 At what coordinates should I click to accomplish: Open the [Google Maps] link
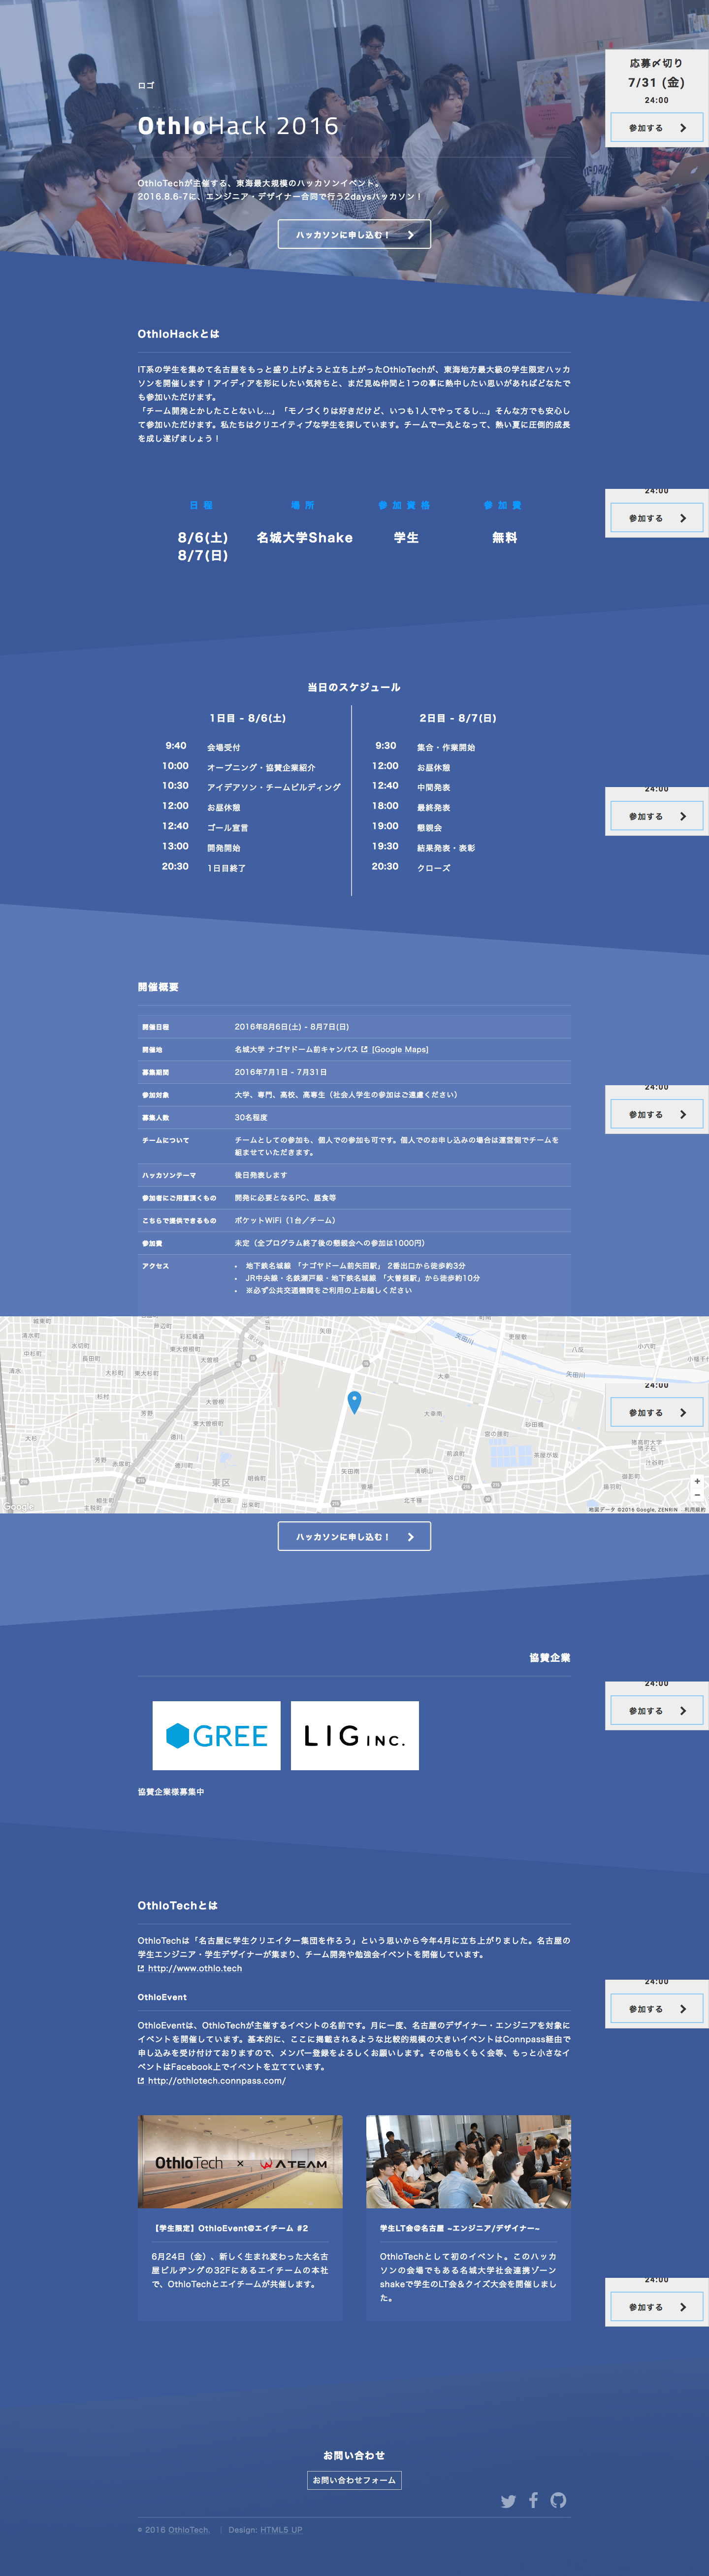[x=399, y=1049]
